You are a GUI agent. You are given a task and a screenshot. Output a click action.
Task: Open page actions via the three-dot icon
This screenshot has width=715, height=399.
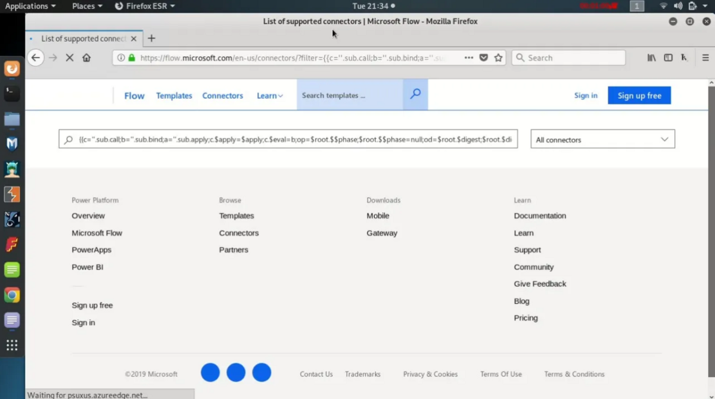pyautogui.click(x=469, y=58)
